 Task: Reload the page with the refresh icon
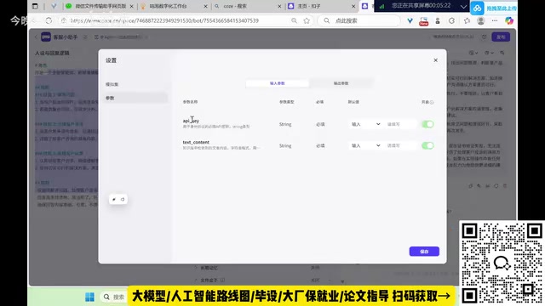(x=49, y=20)
